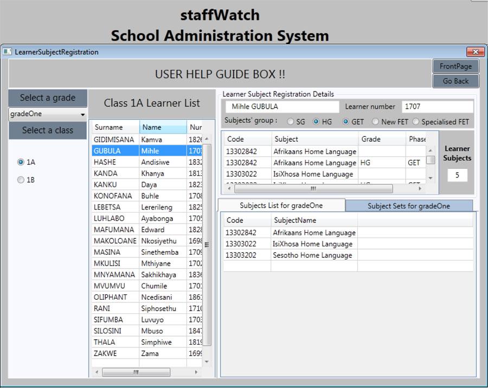Enable the New FET subjects' group
The width and height of the screenshot is (488, 388).
[375, 121]
